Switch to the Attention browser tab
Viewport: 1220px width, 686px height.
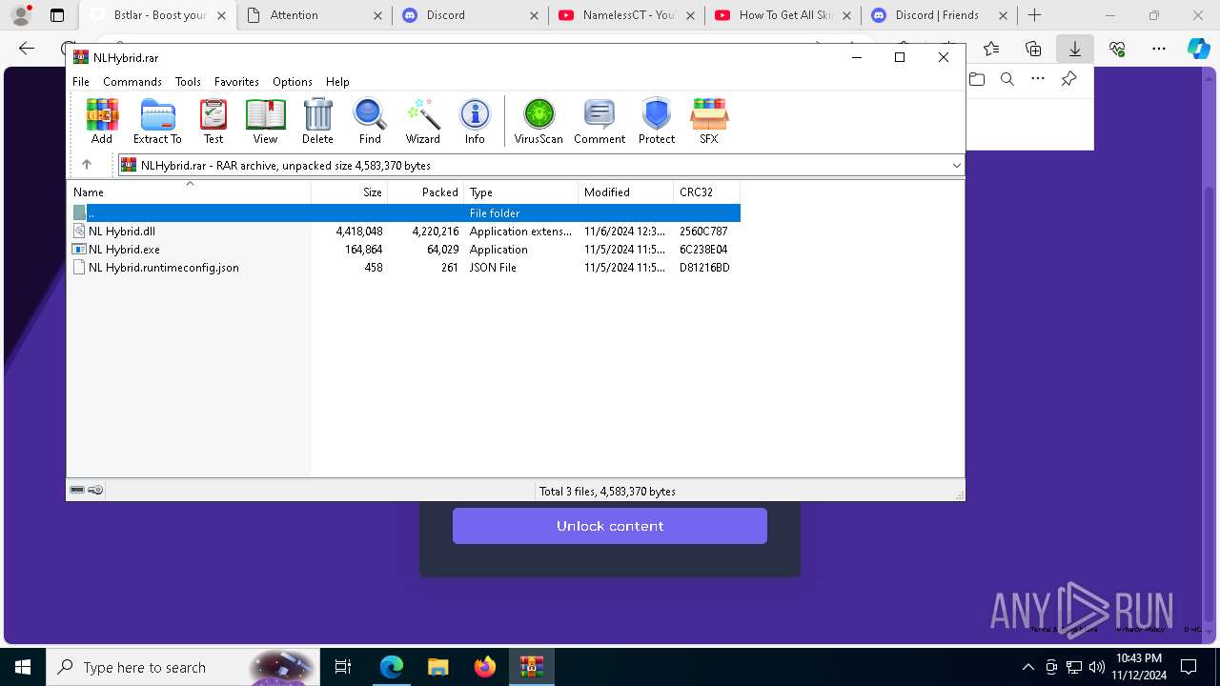[314, 15]
